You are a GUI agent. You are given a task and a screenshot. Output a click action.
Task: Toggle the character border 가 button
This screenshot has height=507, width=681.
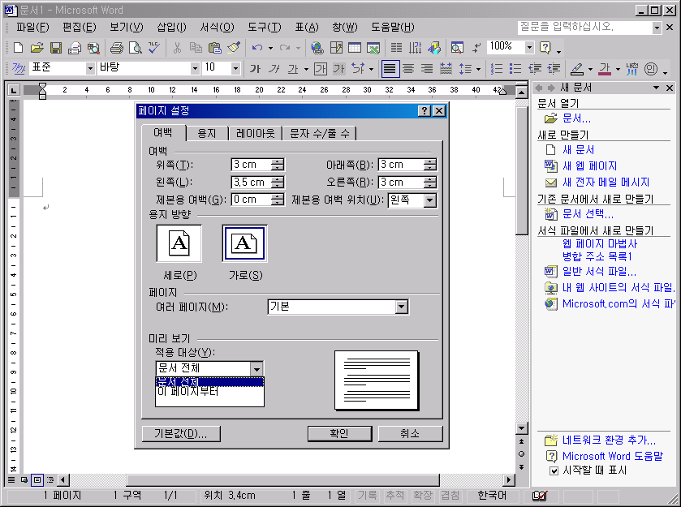[x=321, y=69]
